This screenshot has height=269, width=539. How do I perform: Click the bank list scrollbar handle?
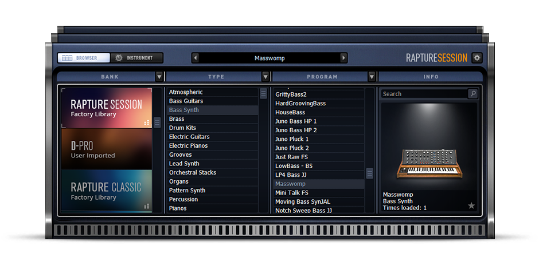(157, 122)
